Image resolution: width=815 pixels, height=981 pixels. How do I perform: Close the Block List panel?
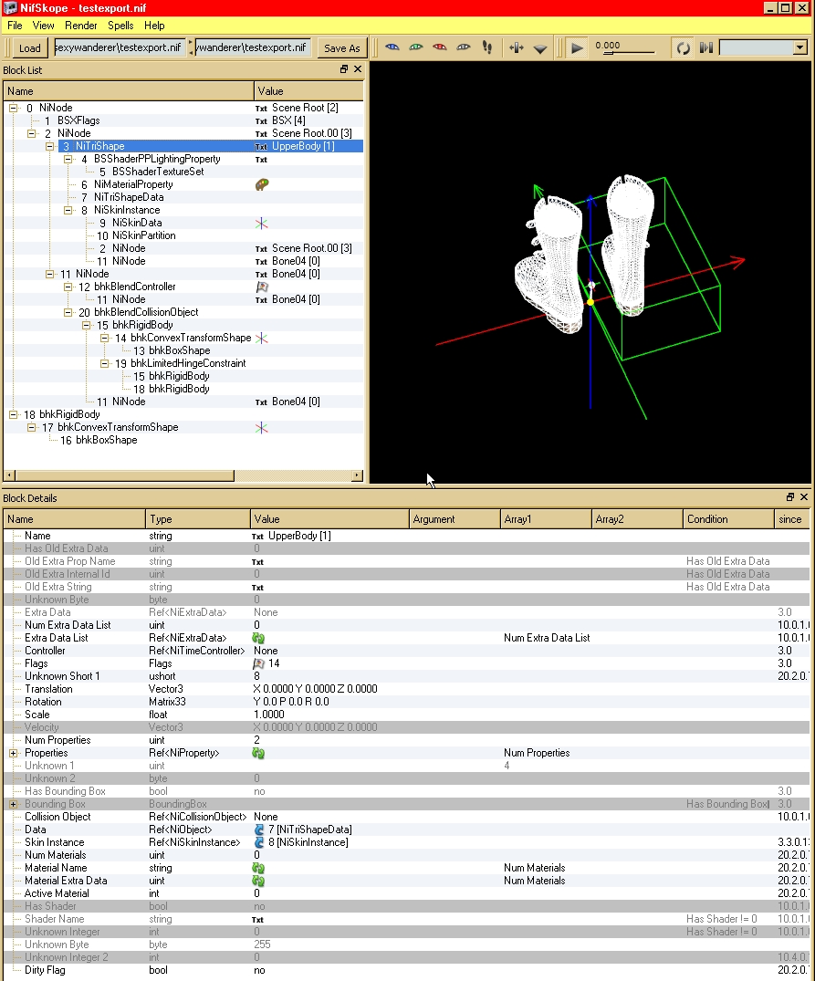click(358, 68)
